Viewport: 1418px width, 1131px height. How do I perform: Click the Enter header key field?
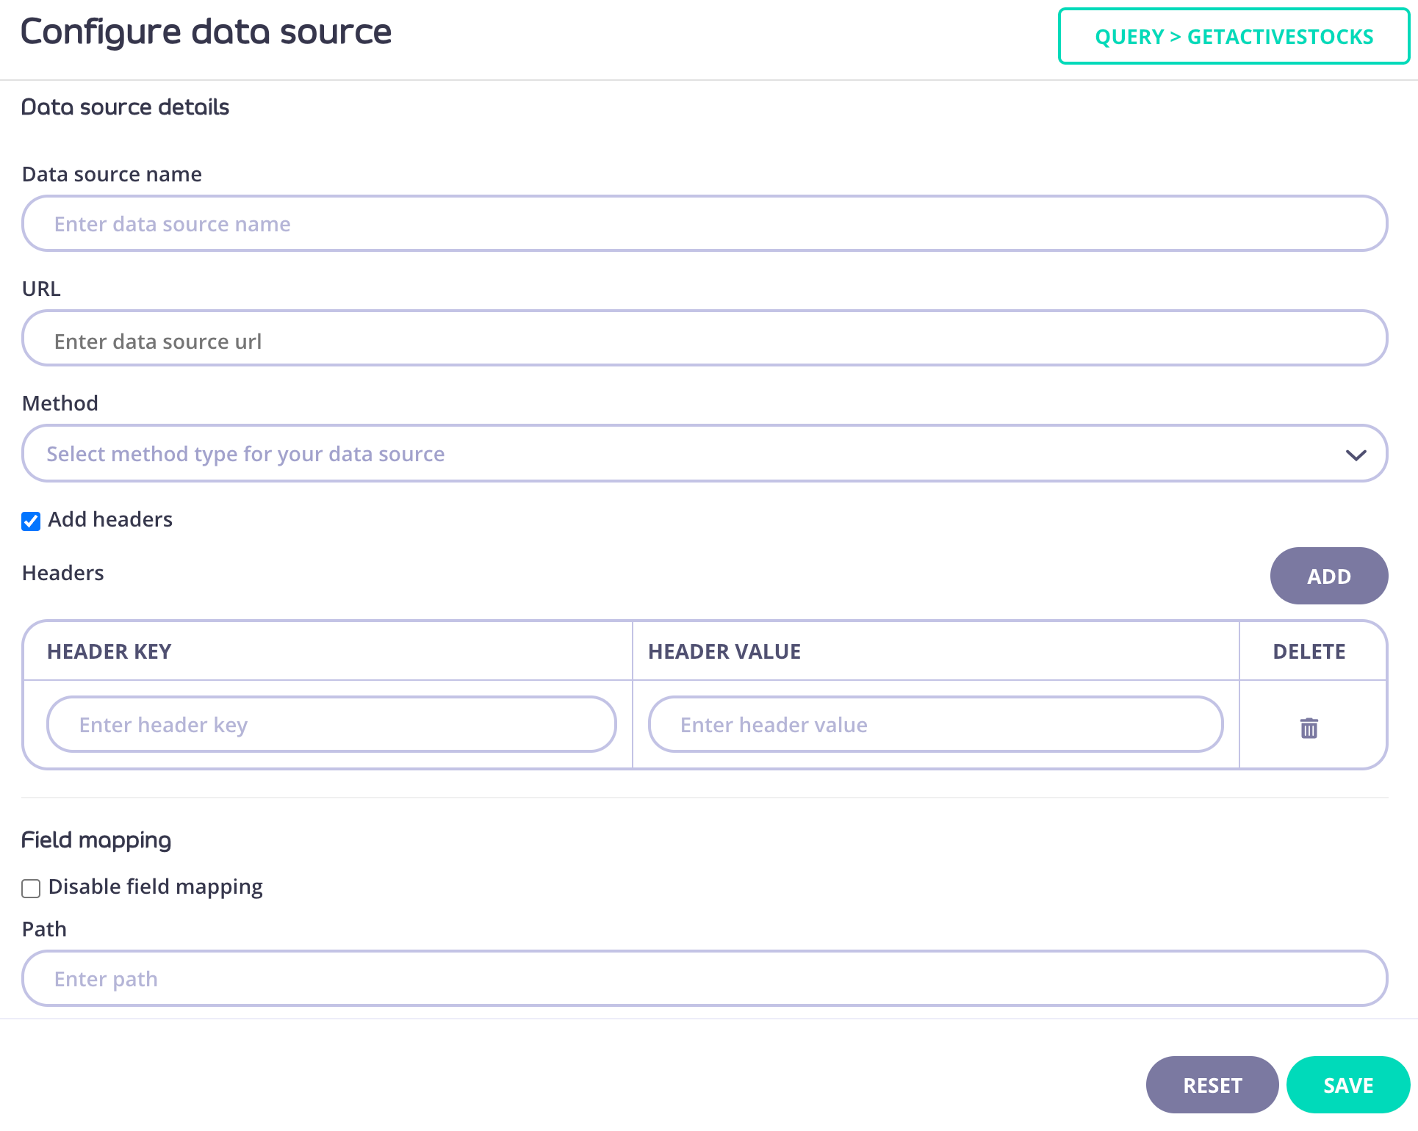pyautogui.click(x=331, y=724)
